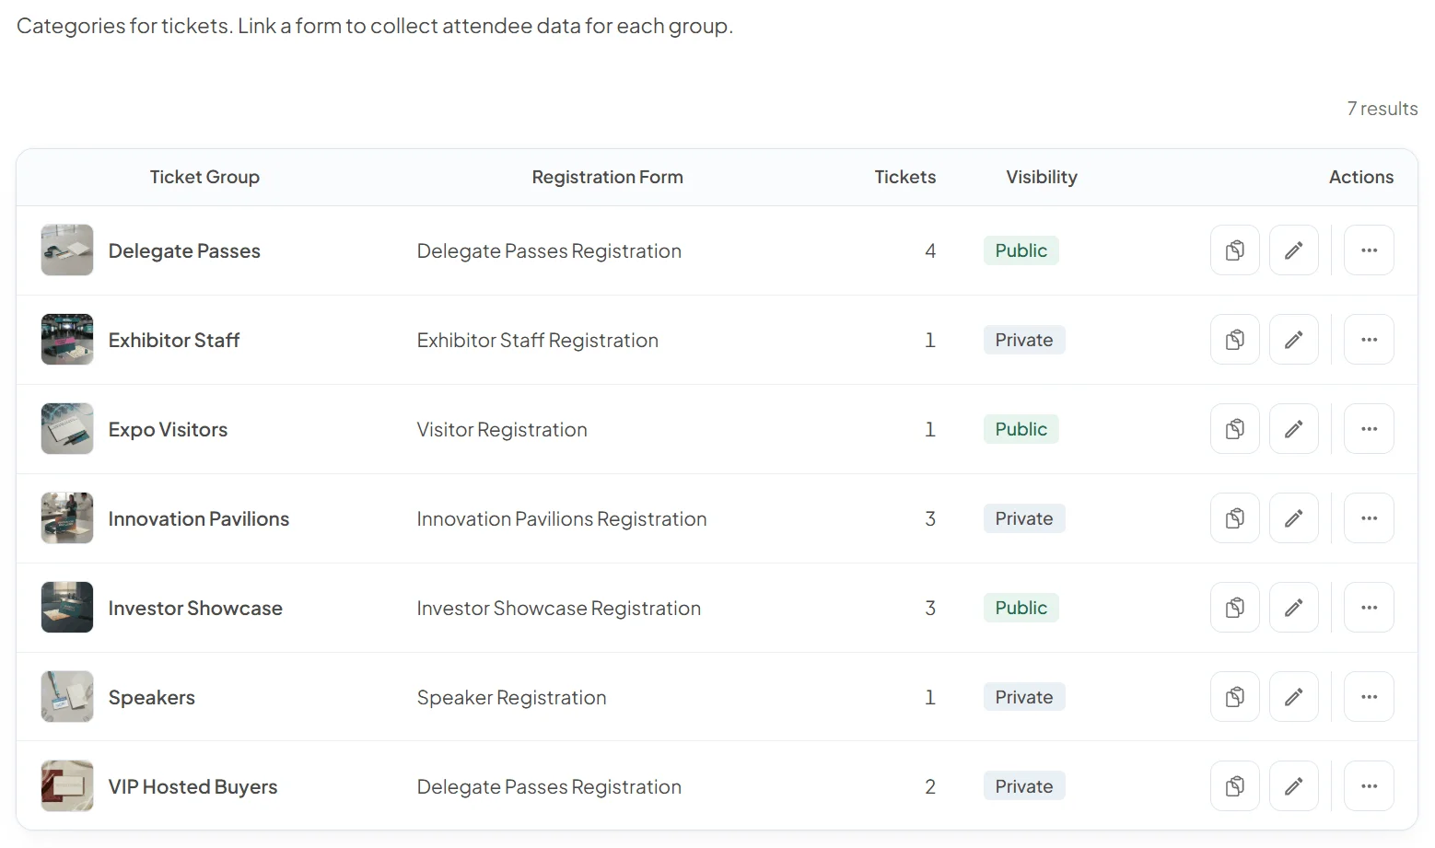Open the VIP Hosted Buyers group name
1435x848 pixels.
coord(192,787)
